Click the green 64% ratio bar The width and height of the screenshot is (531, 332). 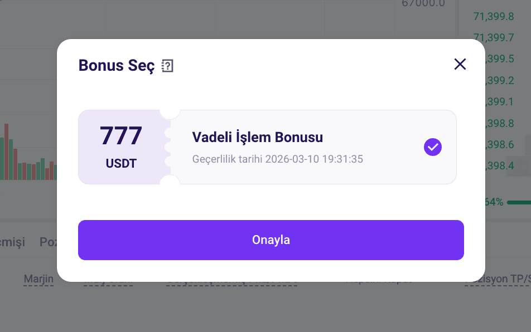[x=519, y=203]
